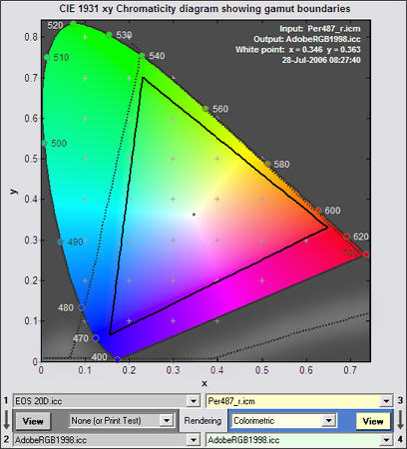Expand the Colorimetric rendering dropdown
407x449 pixels.
tap(328, 421)
